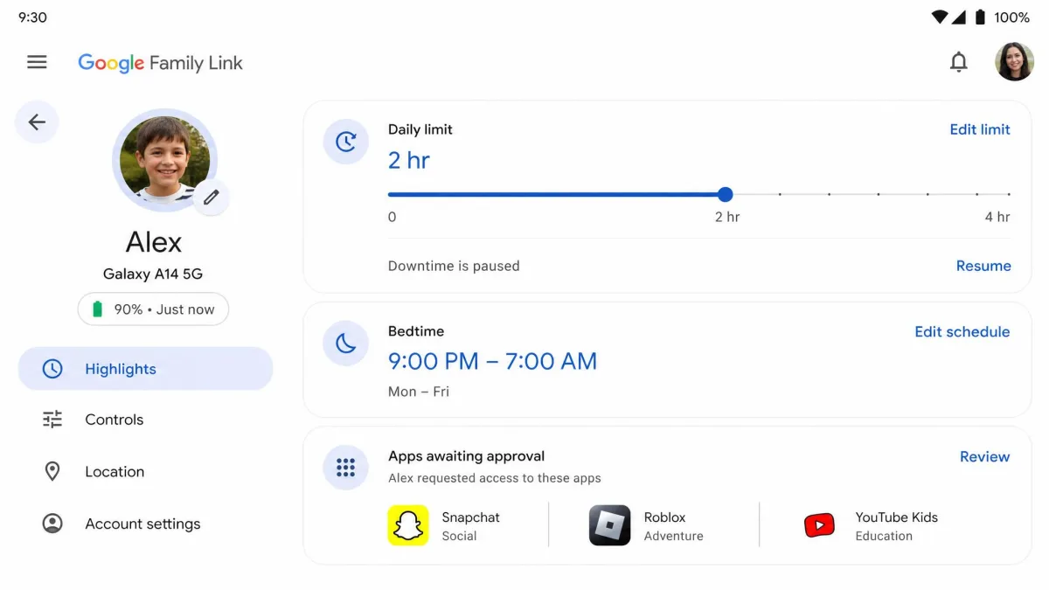Review apps awaiting approval

click(984, 457)
